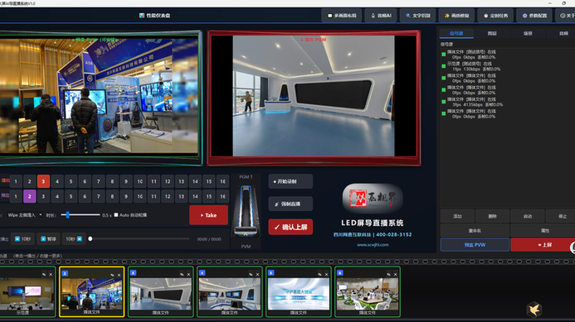This screenshot has height=322, width=575.
Task: Click the 删除 delete source button
Action: [x=492, y=216]
